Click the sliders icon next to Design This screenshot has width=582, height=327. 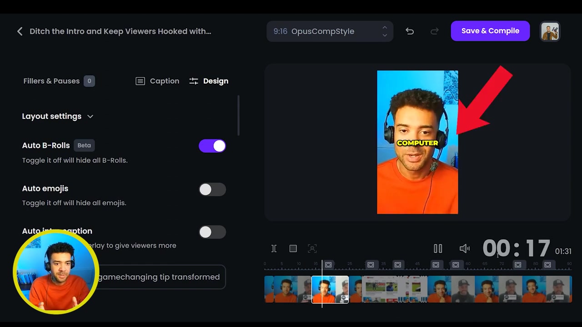pyautogui.click(x=194, y=81)
